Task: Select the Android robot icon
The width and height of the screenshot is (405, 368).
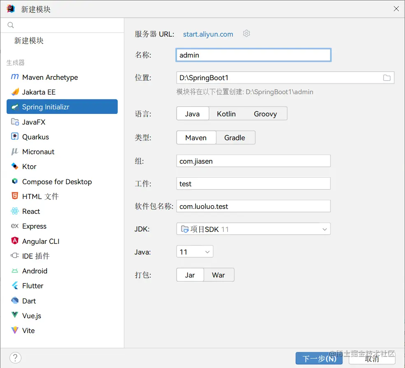Action: click(x=15, y=271)
